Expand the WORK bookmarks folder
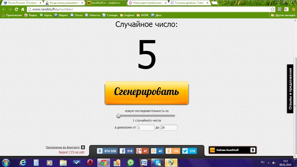 142,15
